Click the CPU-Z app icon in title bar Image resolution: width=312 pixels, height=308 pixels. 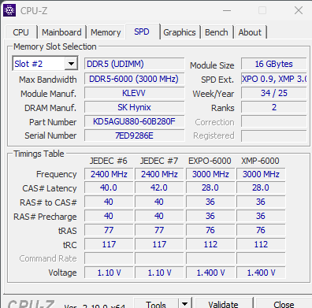[9, 10]
